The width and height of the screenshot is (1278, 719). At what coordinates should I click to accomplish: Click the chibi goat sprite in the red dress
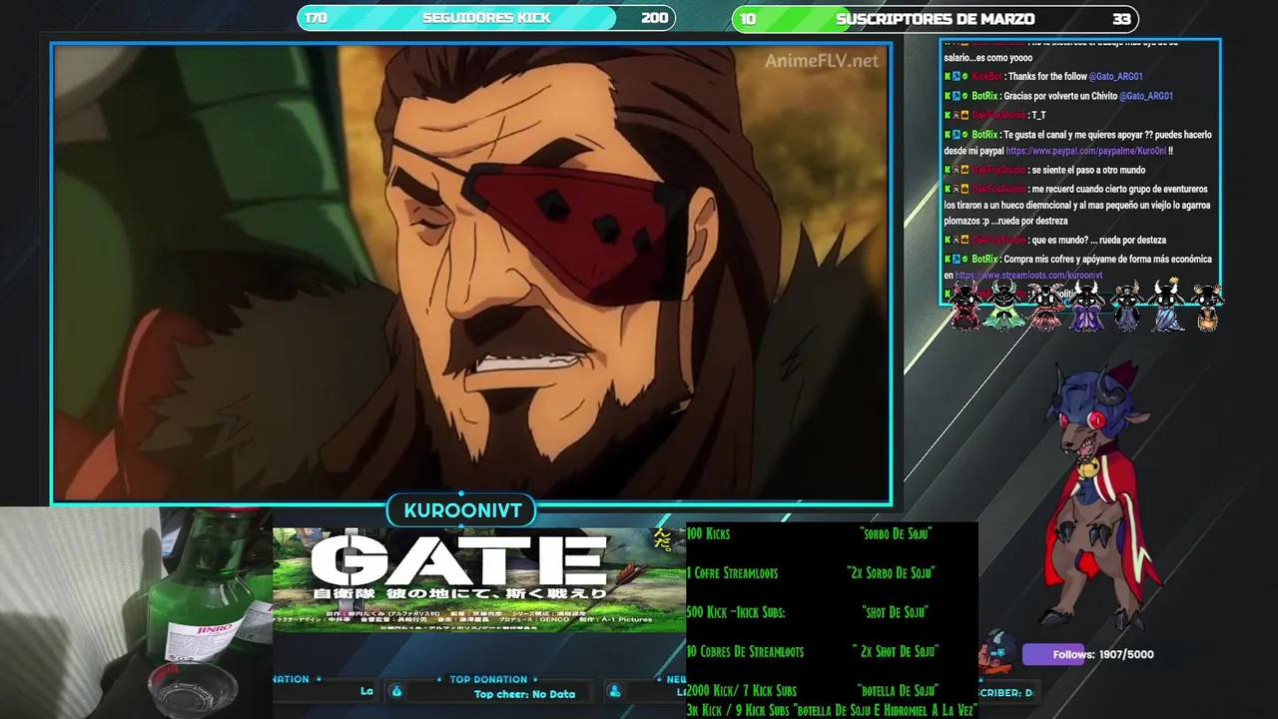click(965, 306)
